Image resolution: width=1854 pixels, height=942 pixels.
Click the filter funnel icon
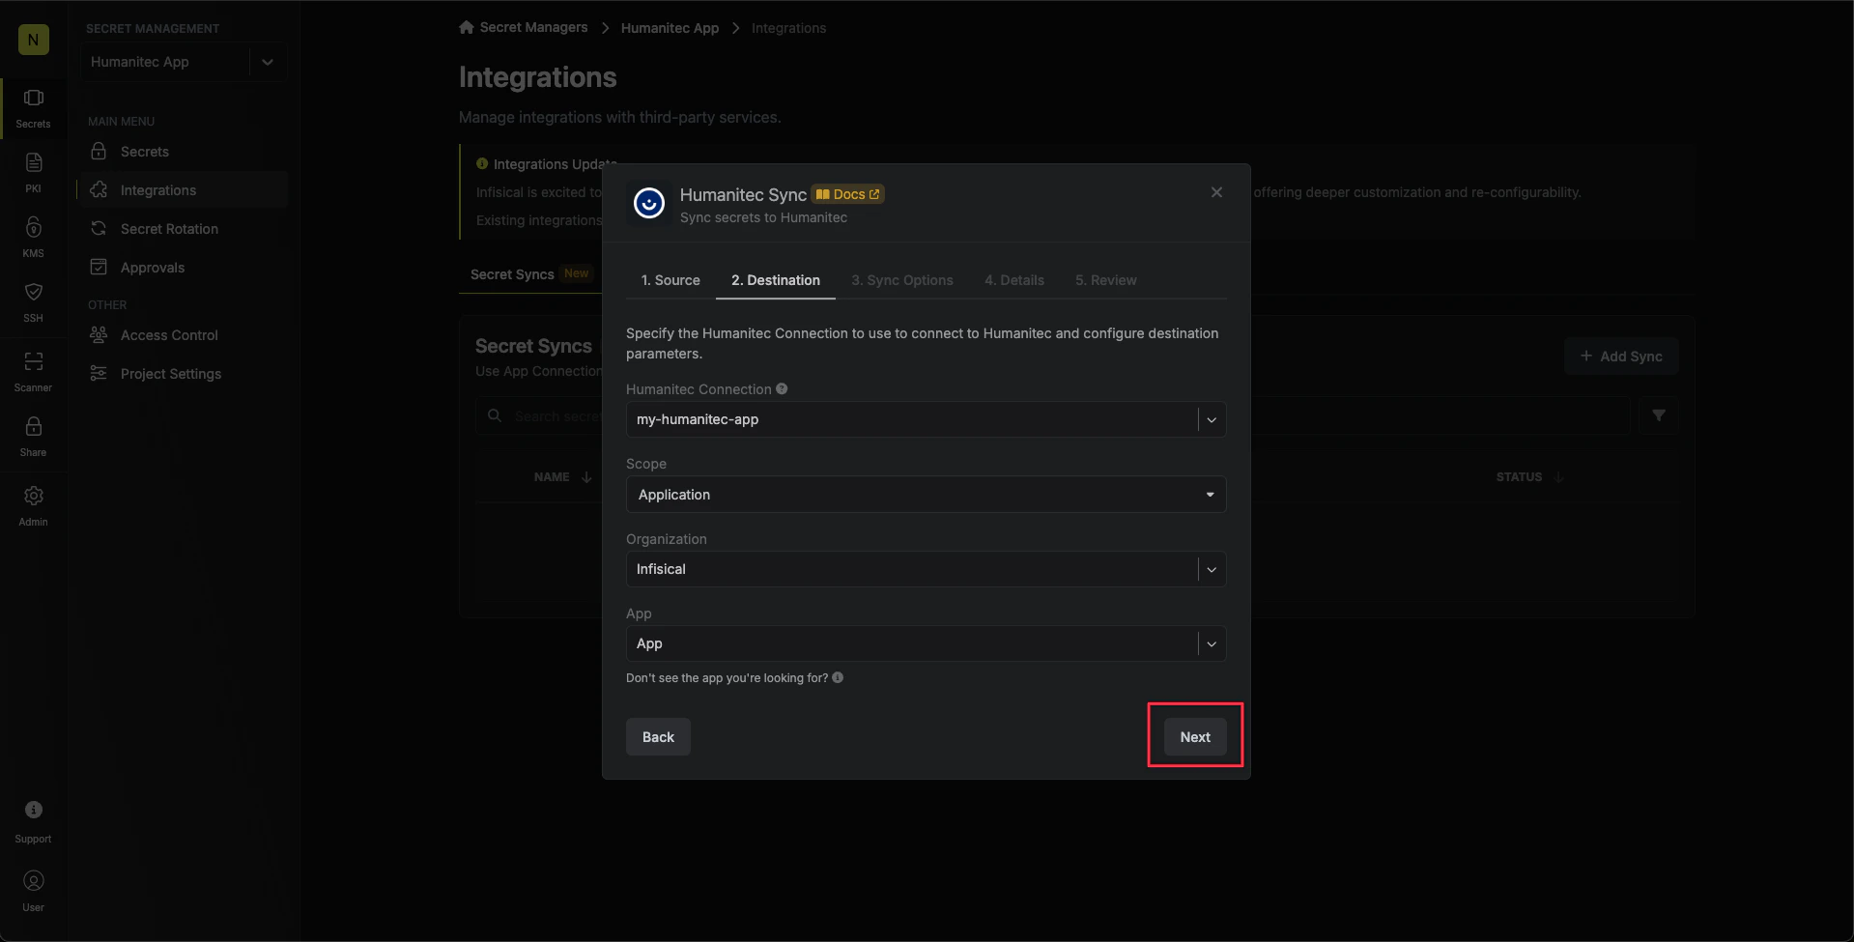(x=1659, y=415)
